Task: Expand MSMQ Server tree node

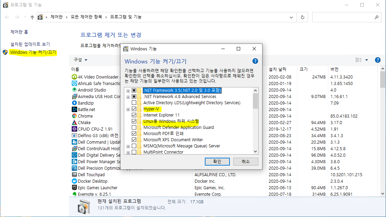Action: (128, 146)
